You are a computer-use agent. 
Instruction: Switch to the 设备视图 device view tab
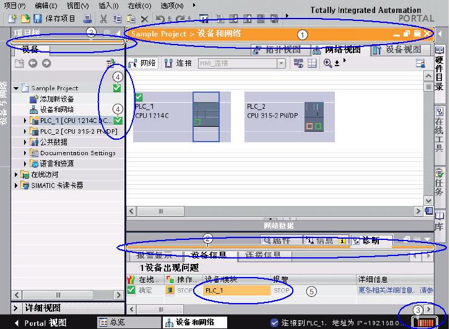pyautogui.click(x=400, y=49)
